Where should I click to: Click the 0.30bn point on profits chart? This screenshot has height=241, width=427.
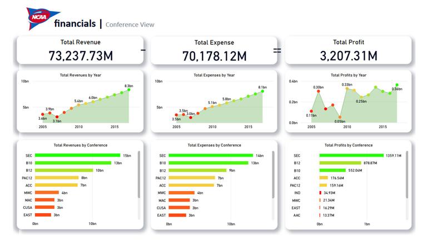point(319,92)
